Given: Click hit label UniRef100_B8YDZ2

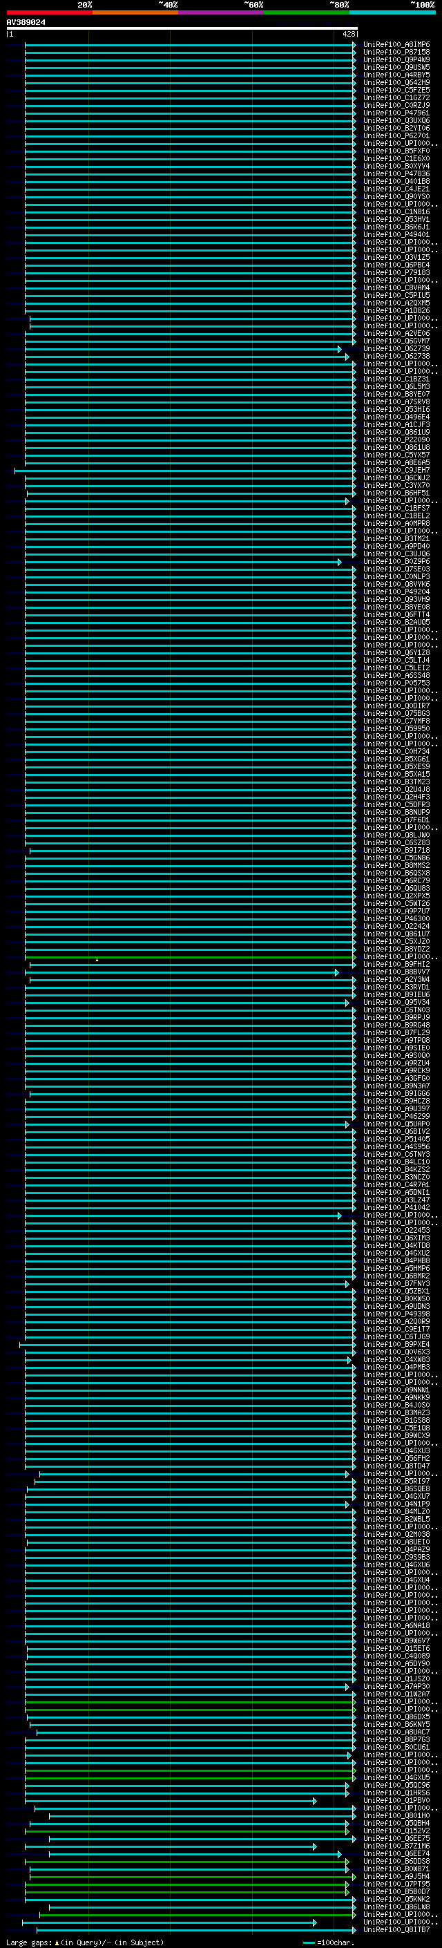Looking at the screenshot, I should click(x=396, y=949).
